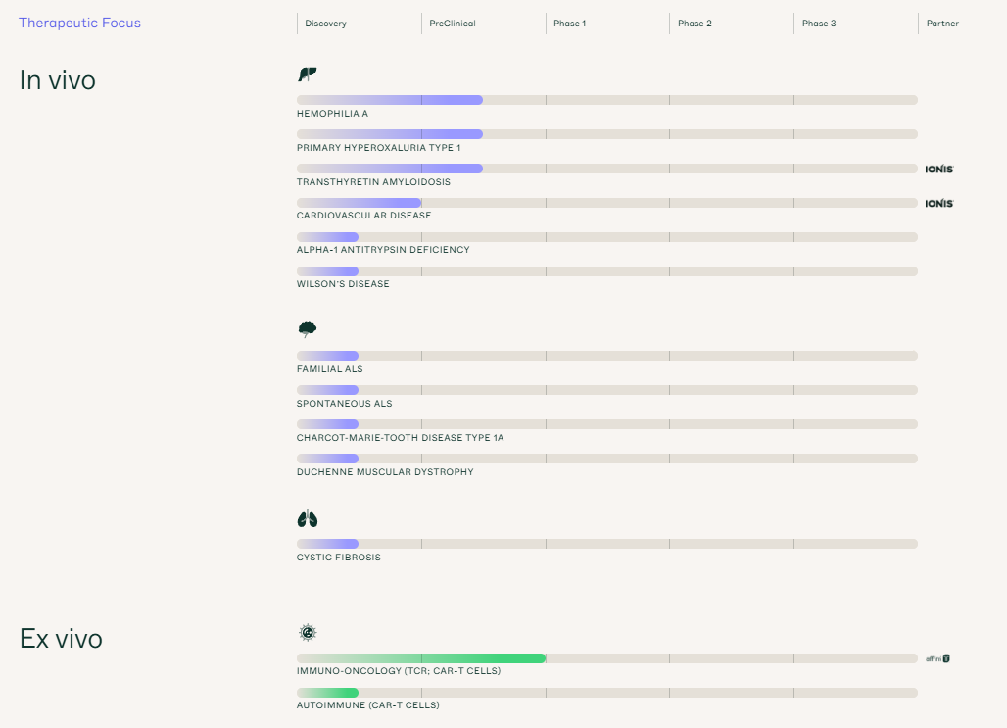
Task: Click Ionis logo beside Transthyretin Amyloidosis bar
Action: 938,170
